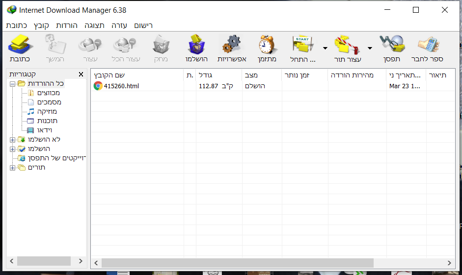Select Music (מוזיקה) category
Image resolution: width=462 pixels, height=275 pixels.
(x=47, y=111)
